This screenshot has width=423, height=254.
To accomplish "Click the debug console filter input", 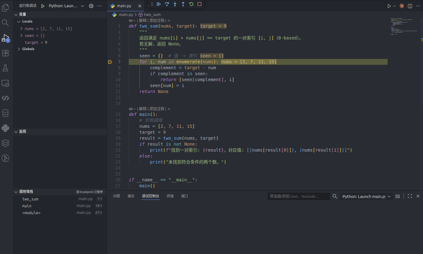I will pos(298,196).
